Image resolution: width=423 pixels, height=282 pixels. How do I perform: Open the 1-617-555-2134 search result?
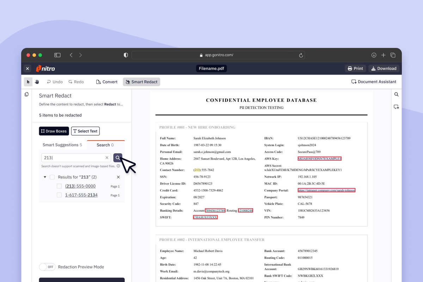point(81,195)
